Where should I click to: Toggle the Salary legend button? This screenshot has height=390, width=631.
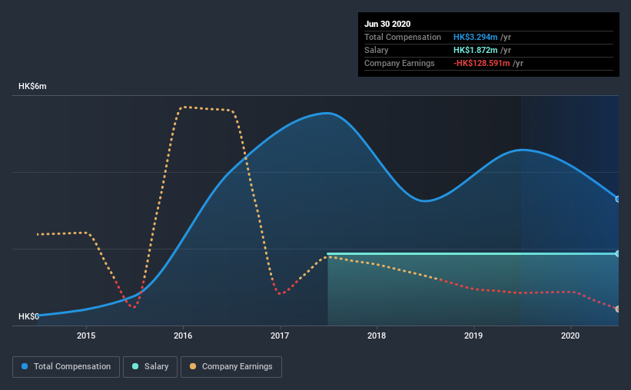coord(150,367)
